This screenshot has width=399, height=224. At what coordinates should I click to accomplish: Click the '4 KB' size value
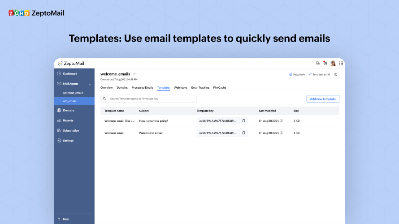click(x=296, y=133)
